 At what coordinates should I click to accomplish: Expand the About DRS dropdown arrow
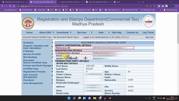53,33
